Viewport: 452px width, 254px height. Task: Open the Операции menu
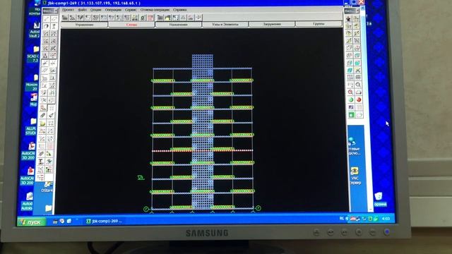(x=113, y=10)
